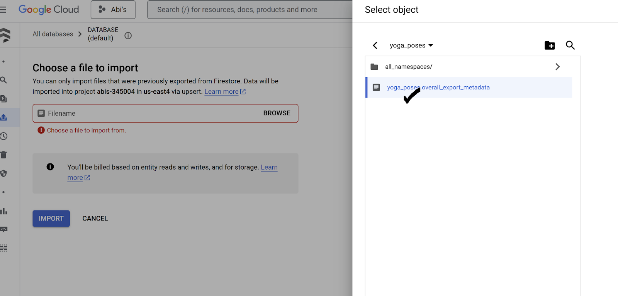Click the trash bin icon in sidebar
Image resolution: width=618 pixels, height=296 pixels.
point(4,155)
